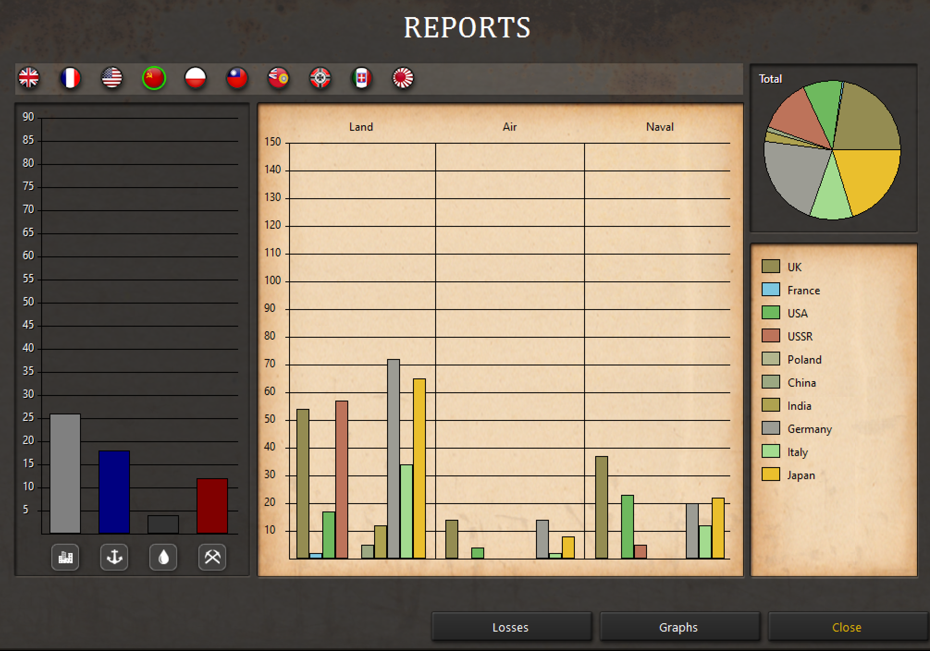Click the REPORTS title heading

click(467, 28)
